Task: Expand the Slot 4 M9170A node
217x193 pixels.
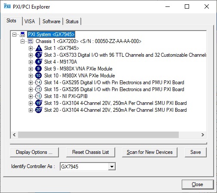Action: point(31,62)
